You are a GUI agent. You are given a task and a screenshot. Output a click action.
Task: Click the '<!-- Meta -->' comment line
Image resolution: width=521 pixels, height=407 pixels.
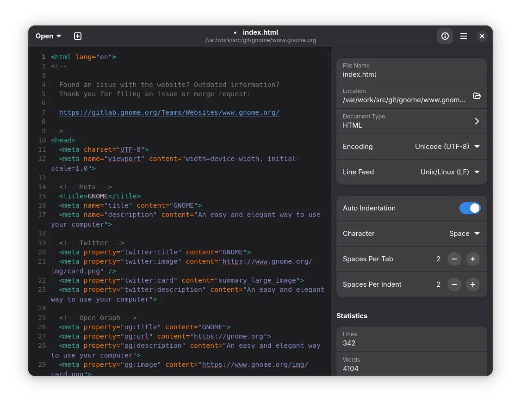tap(86, 187)
